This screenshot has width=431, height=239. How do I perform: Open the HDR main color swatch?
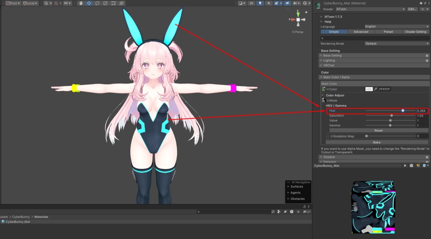(369, 89)
